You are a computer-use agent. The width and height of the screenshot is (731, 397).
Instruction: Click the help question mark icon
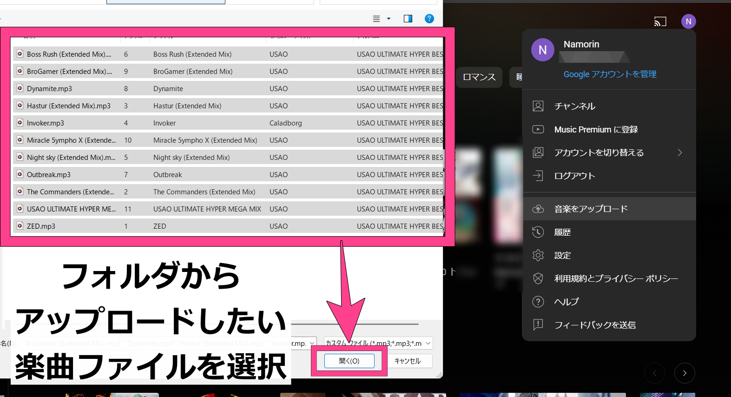(538, 302)
